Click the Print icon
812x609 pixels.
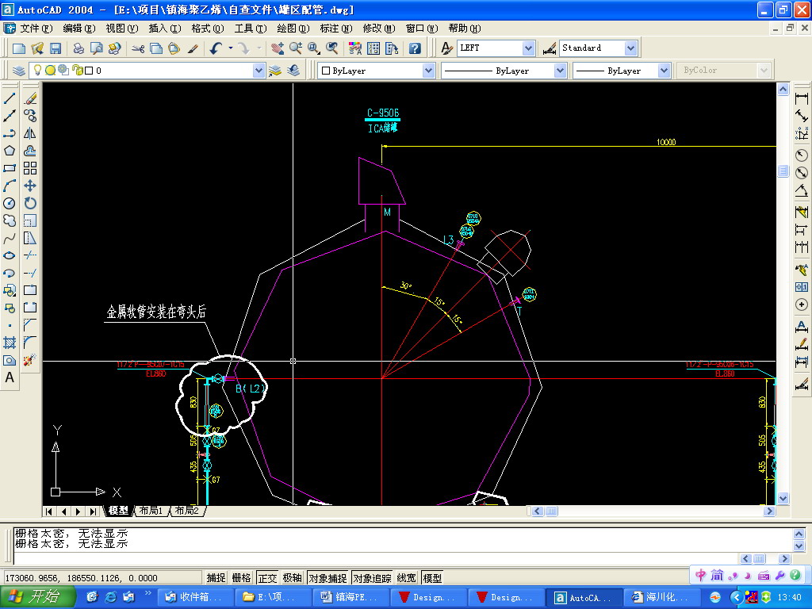click(x=79, y=48)
